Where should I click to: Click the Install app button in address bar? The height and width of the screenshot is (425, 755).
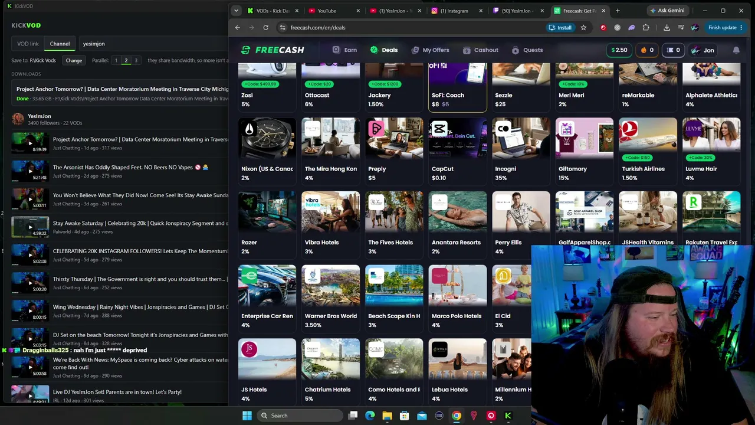560,27
